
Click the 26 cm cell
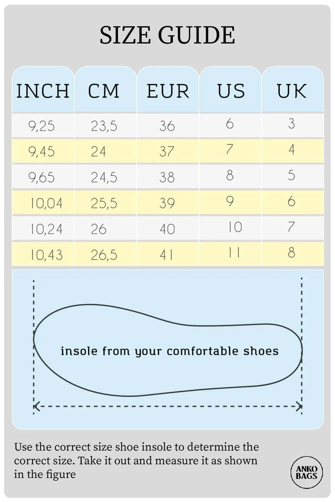[x=98, y=229]
